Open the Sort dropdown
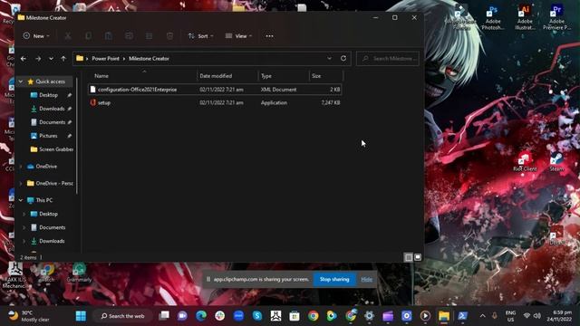Screen dimensions: 580x326 [200, 36]
